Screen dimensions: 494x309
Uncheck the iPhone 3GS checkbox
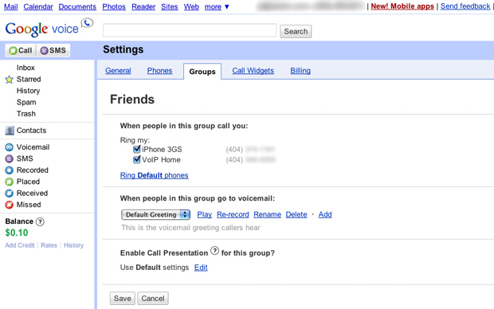tap(136, 149)
